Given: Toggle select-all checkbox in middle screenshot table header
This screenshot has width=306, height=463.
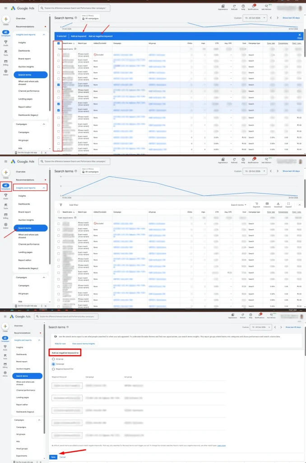Looking at the screenshot, I should point(58,212).
